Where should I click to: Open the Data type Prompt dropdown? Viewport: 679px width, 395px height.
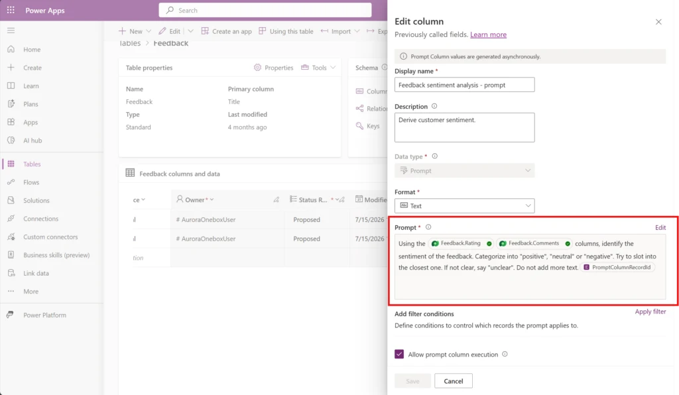coord(464,170)
